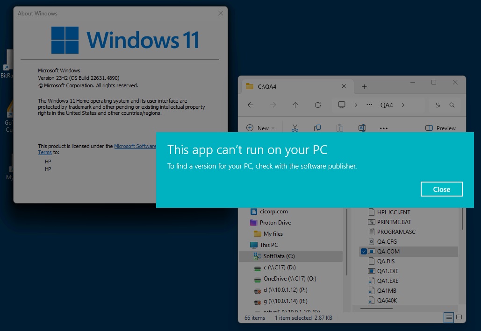Click the Copy icon in the toolbar
481x331 pixels.
click(x=317, y=128)
